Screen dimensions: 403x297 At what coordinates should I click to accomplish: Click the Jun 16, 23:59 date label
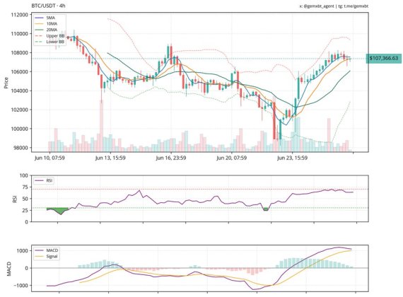click(x=171, y=158)
